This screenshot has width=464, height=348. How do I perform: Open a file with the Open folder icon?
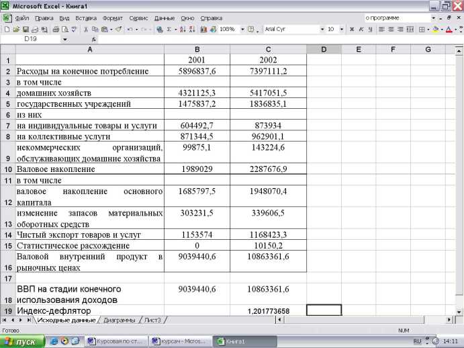[x=16, y=30]
